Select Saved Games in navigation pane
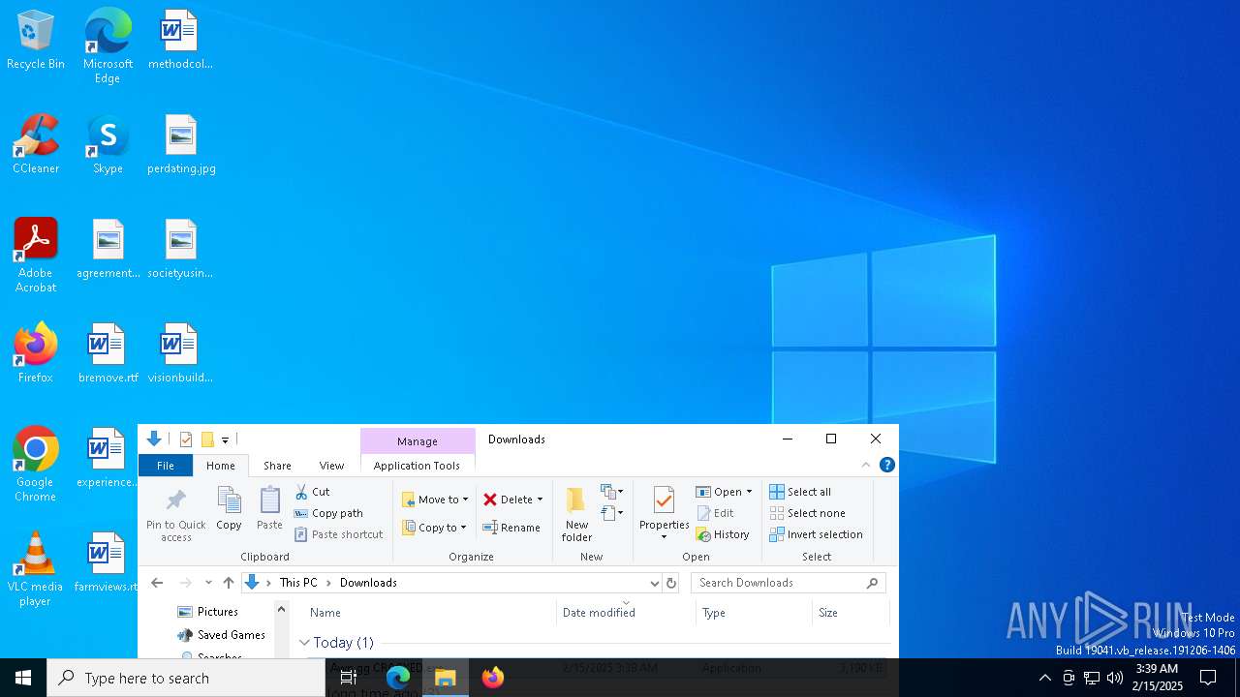This screenshot has width=1240, height=697. [x=222, y=635]
